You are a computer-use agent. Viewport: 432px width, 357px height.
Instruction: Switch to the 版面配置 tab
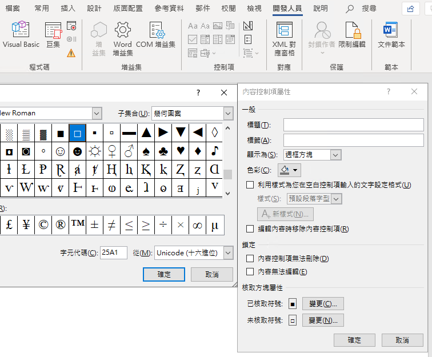(128, 8)
